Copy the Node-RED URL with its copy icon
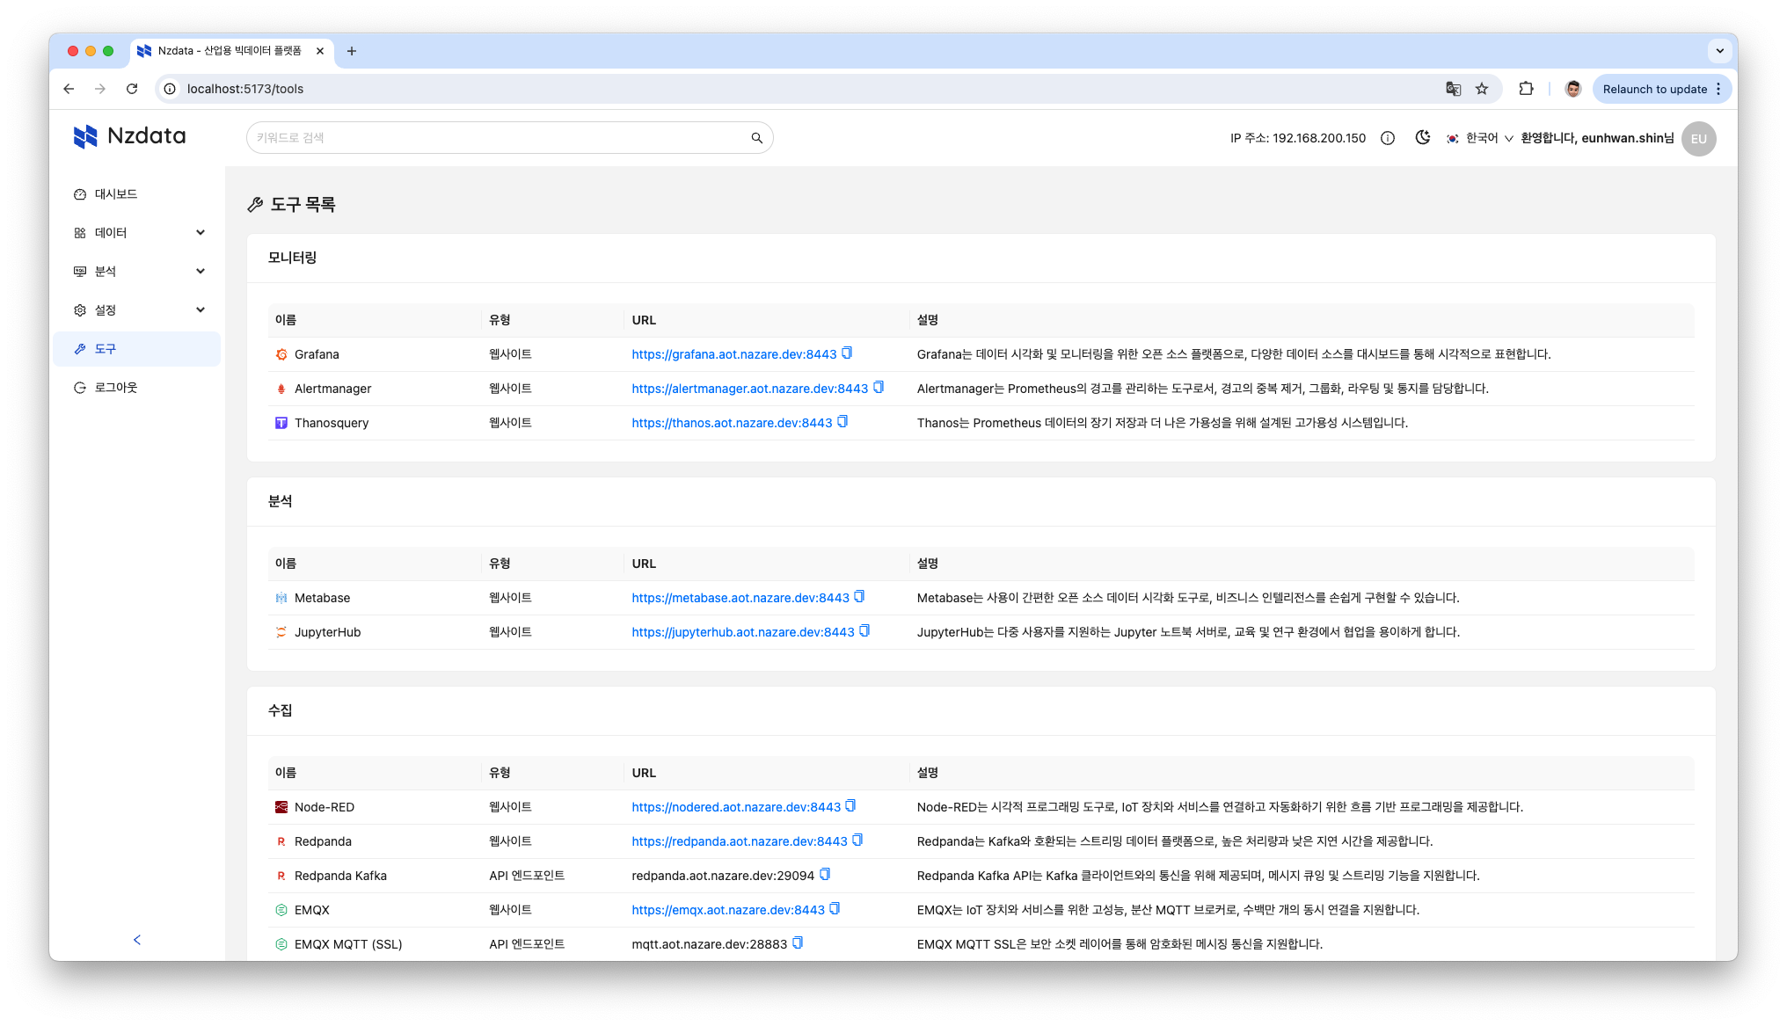The width and height of the screenshot is (1787, 1026). [x=850, y=806]
